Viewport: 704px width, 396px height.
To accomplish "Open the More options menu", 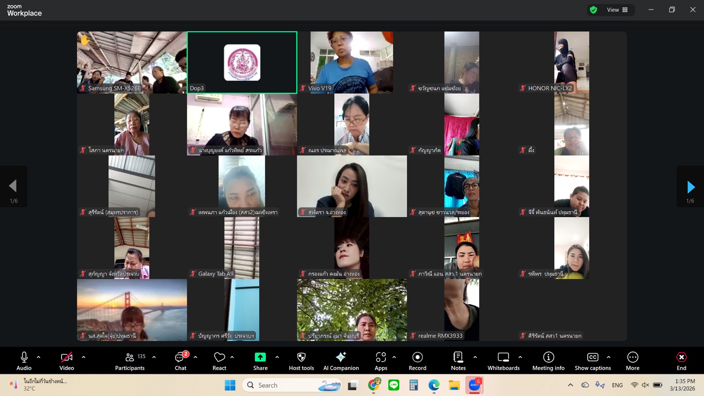I will (x=632, y=361).
